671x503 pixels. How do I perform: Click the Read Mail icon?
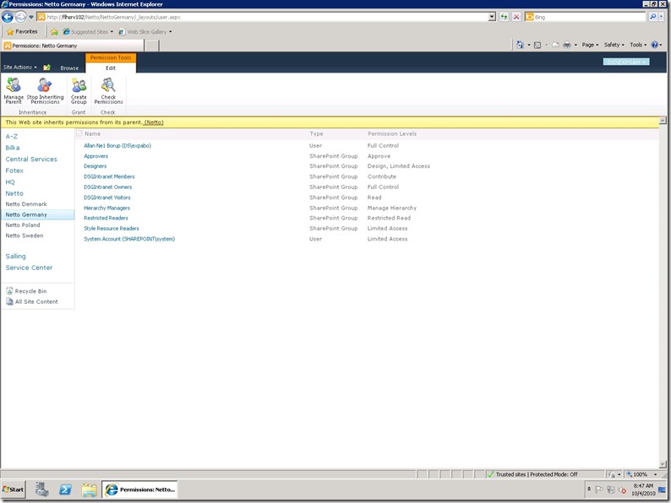tap(555, 45)
